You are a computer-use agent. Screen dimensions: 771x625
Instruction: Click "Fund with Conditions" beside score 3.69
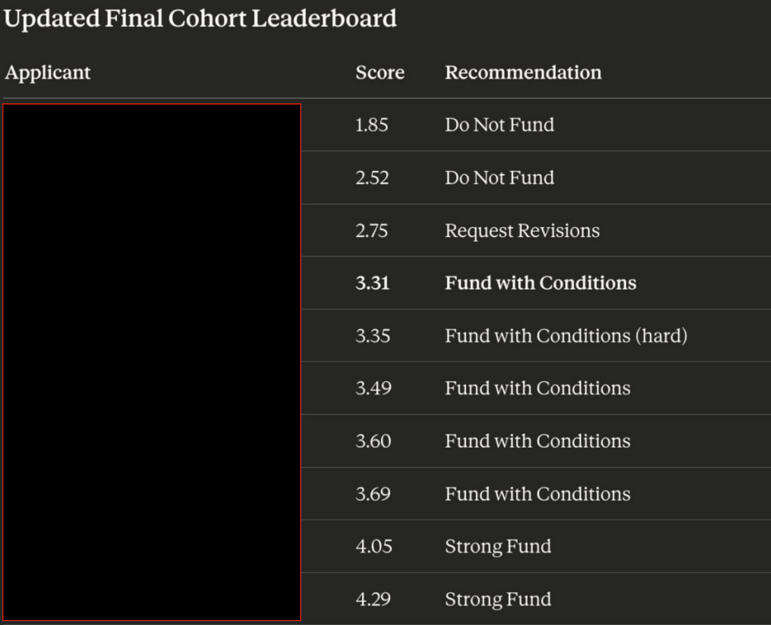(537, 494)
